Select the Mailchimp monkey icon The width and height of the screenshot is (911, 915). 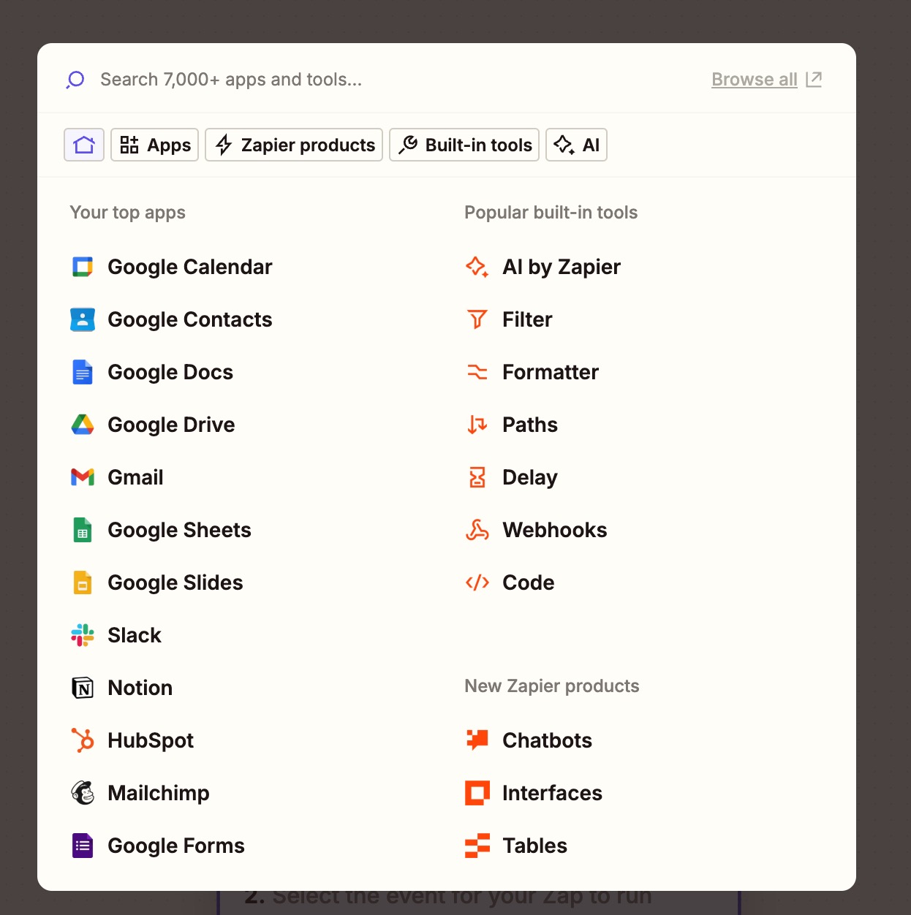83,793
